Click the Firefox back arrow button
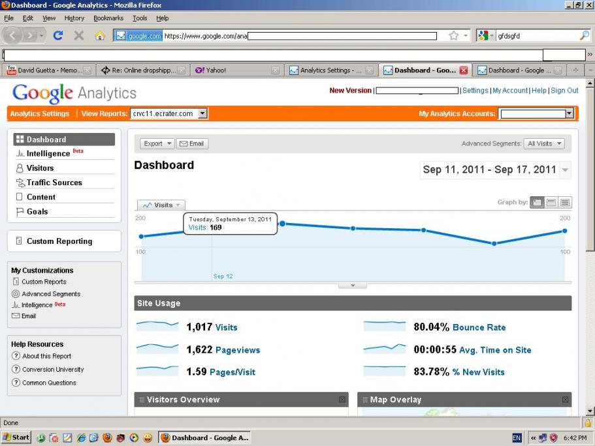Image resolution: width=595 pixels, height=446 pixels. coord(12,36)
